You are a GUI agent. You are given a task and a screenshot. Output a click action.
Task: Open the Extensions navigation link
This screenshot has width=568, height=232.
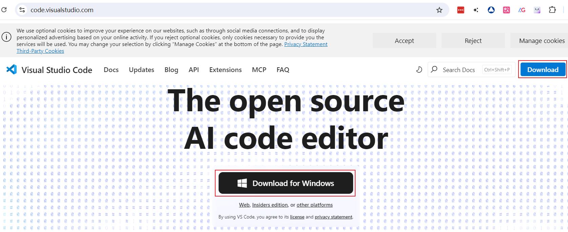pyautogui.click(x=225, y=70)
